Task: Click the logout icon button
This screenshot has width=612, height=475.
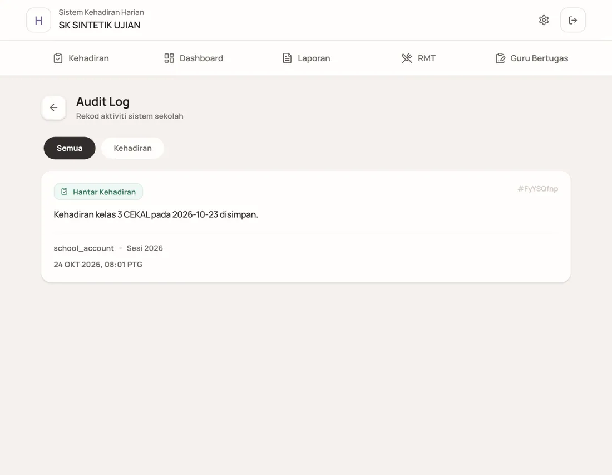Action: click(572, 20)
